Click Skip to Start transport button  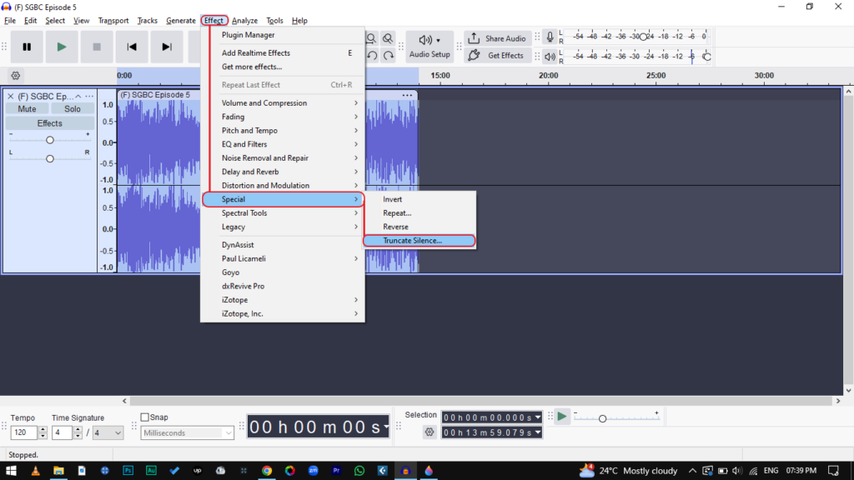click(x=132, y=47)
